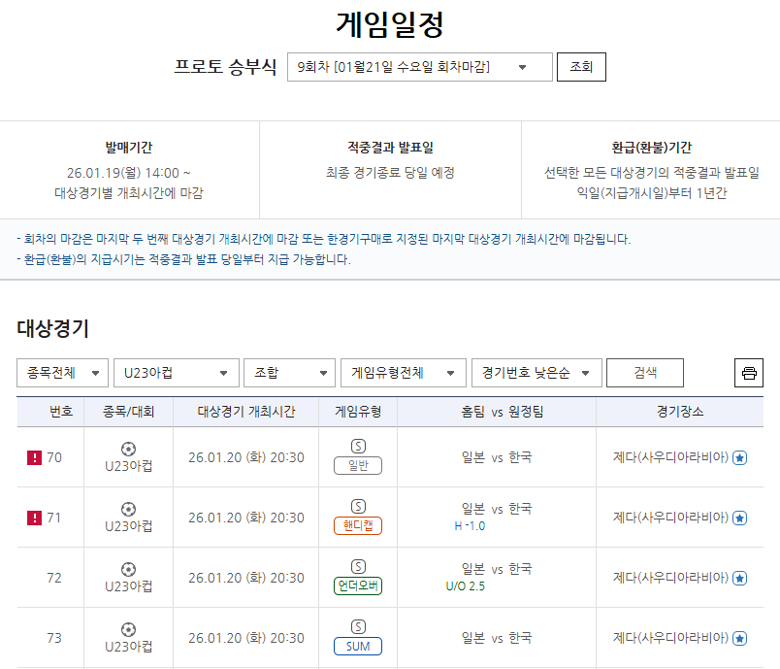
Task: Click the printer icon above the schedule table
Action: (x=748, y=372)
